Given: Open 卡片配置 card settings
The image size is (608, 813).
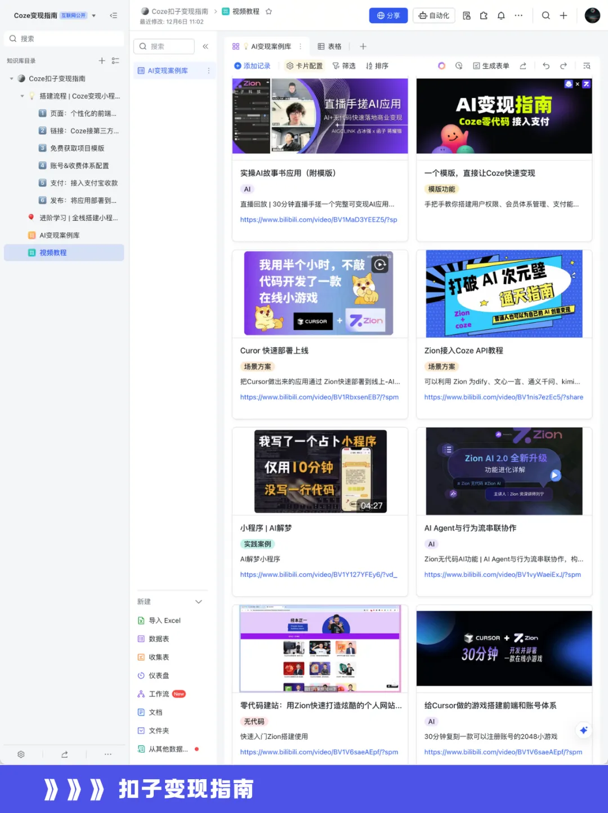Looking at the screenshot, I should click(305, 66).
